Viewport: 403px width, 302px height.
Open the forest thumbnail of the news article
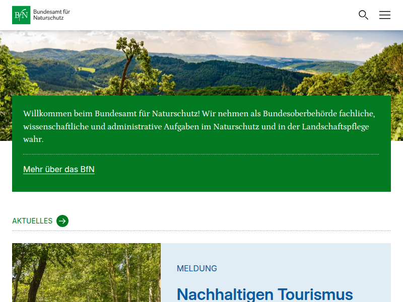(86, 272)
